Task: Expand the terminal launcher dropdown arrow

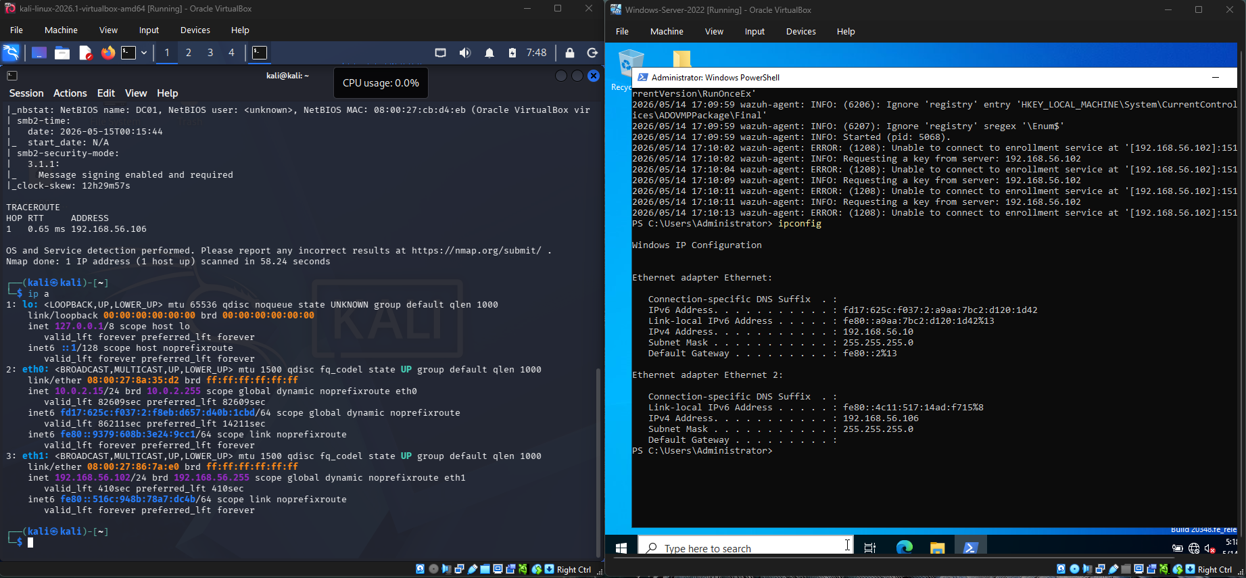Action: [144, 53]
